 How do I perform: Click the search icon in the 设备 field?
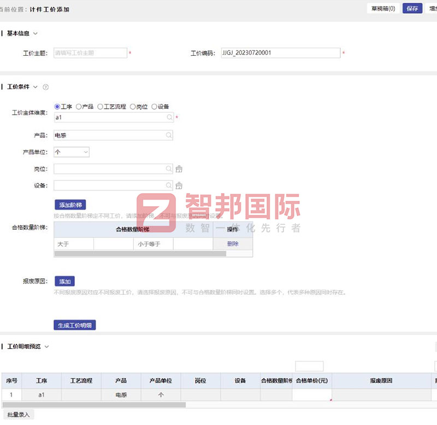pos(169,185)
